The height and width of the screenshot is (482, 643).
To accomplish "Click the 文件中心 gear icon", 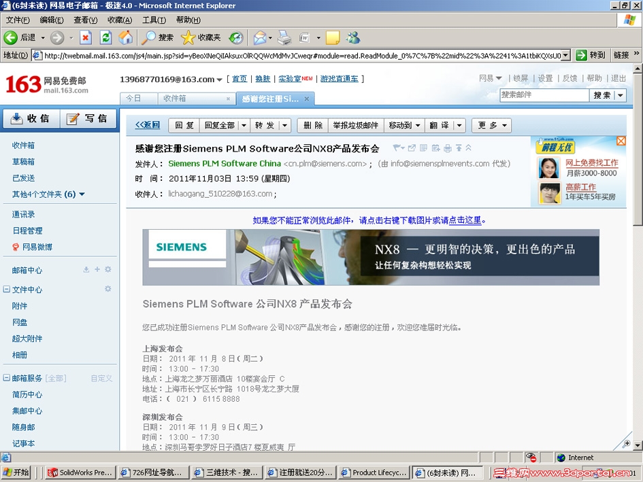I will pos(108,288).
